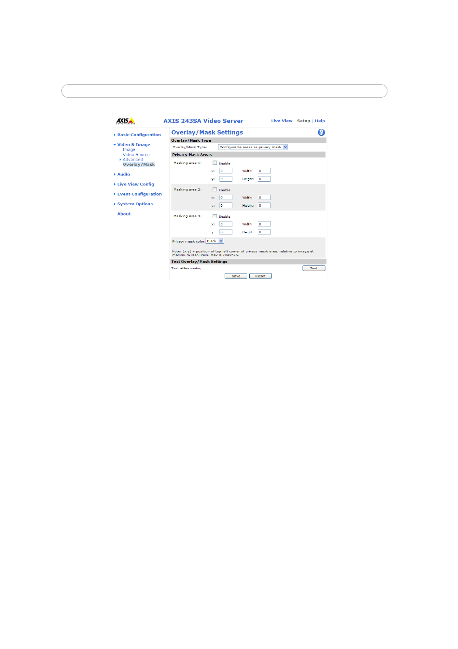458x649 pixels.
Task: Click the Test button
Action: (x=314, y=268)
